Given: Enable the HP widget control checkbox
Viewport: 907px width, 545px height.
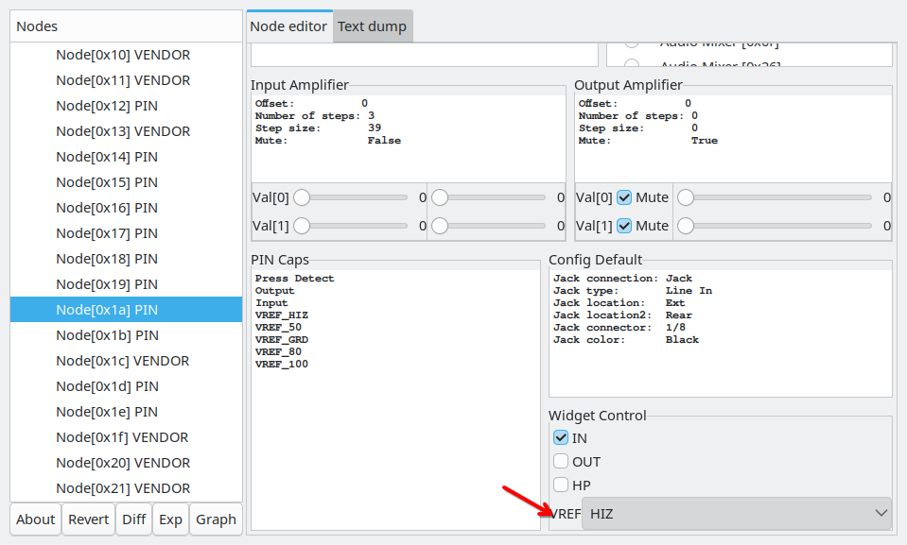Looking at the screenshot, I should [x=561, y=485].
